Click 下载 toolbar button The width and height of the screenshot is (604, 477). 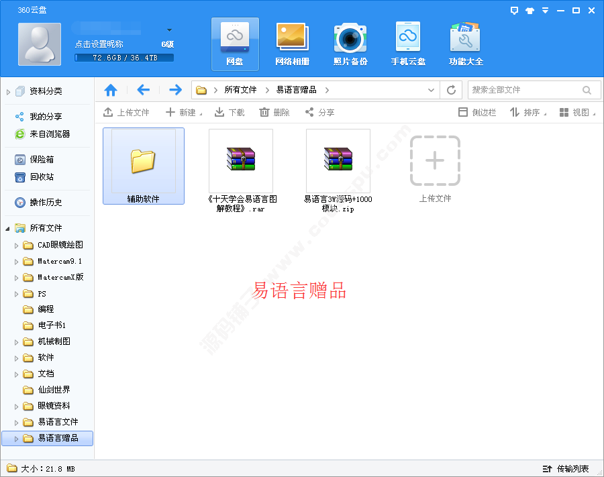(230, 113)
